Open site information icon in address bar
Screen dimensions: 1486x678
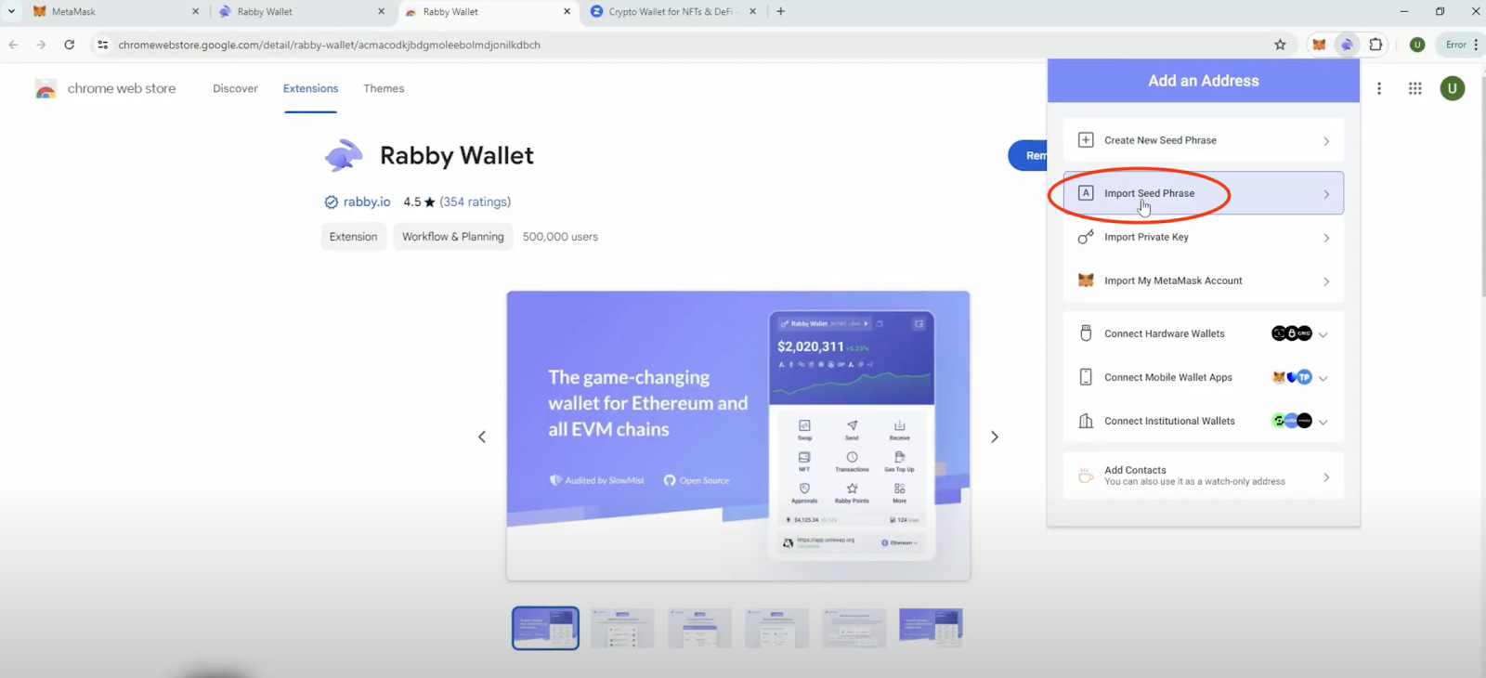point(103,45)
